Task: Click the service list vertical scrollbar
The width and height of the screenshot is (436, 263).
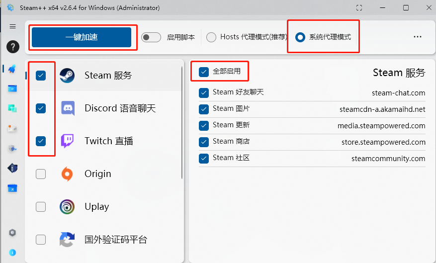Action: click(x=182, y=122)
